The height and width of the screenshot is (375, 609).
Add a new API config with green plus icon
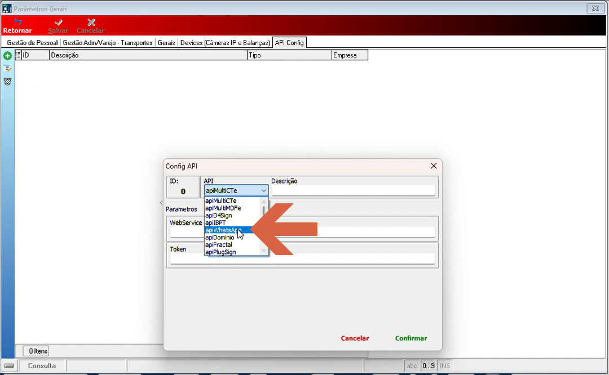click(7, 56)
